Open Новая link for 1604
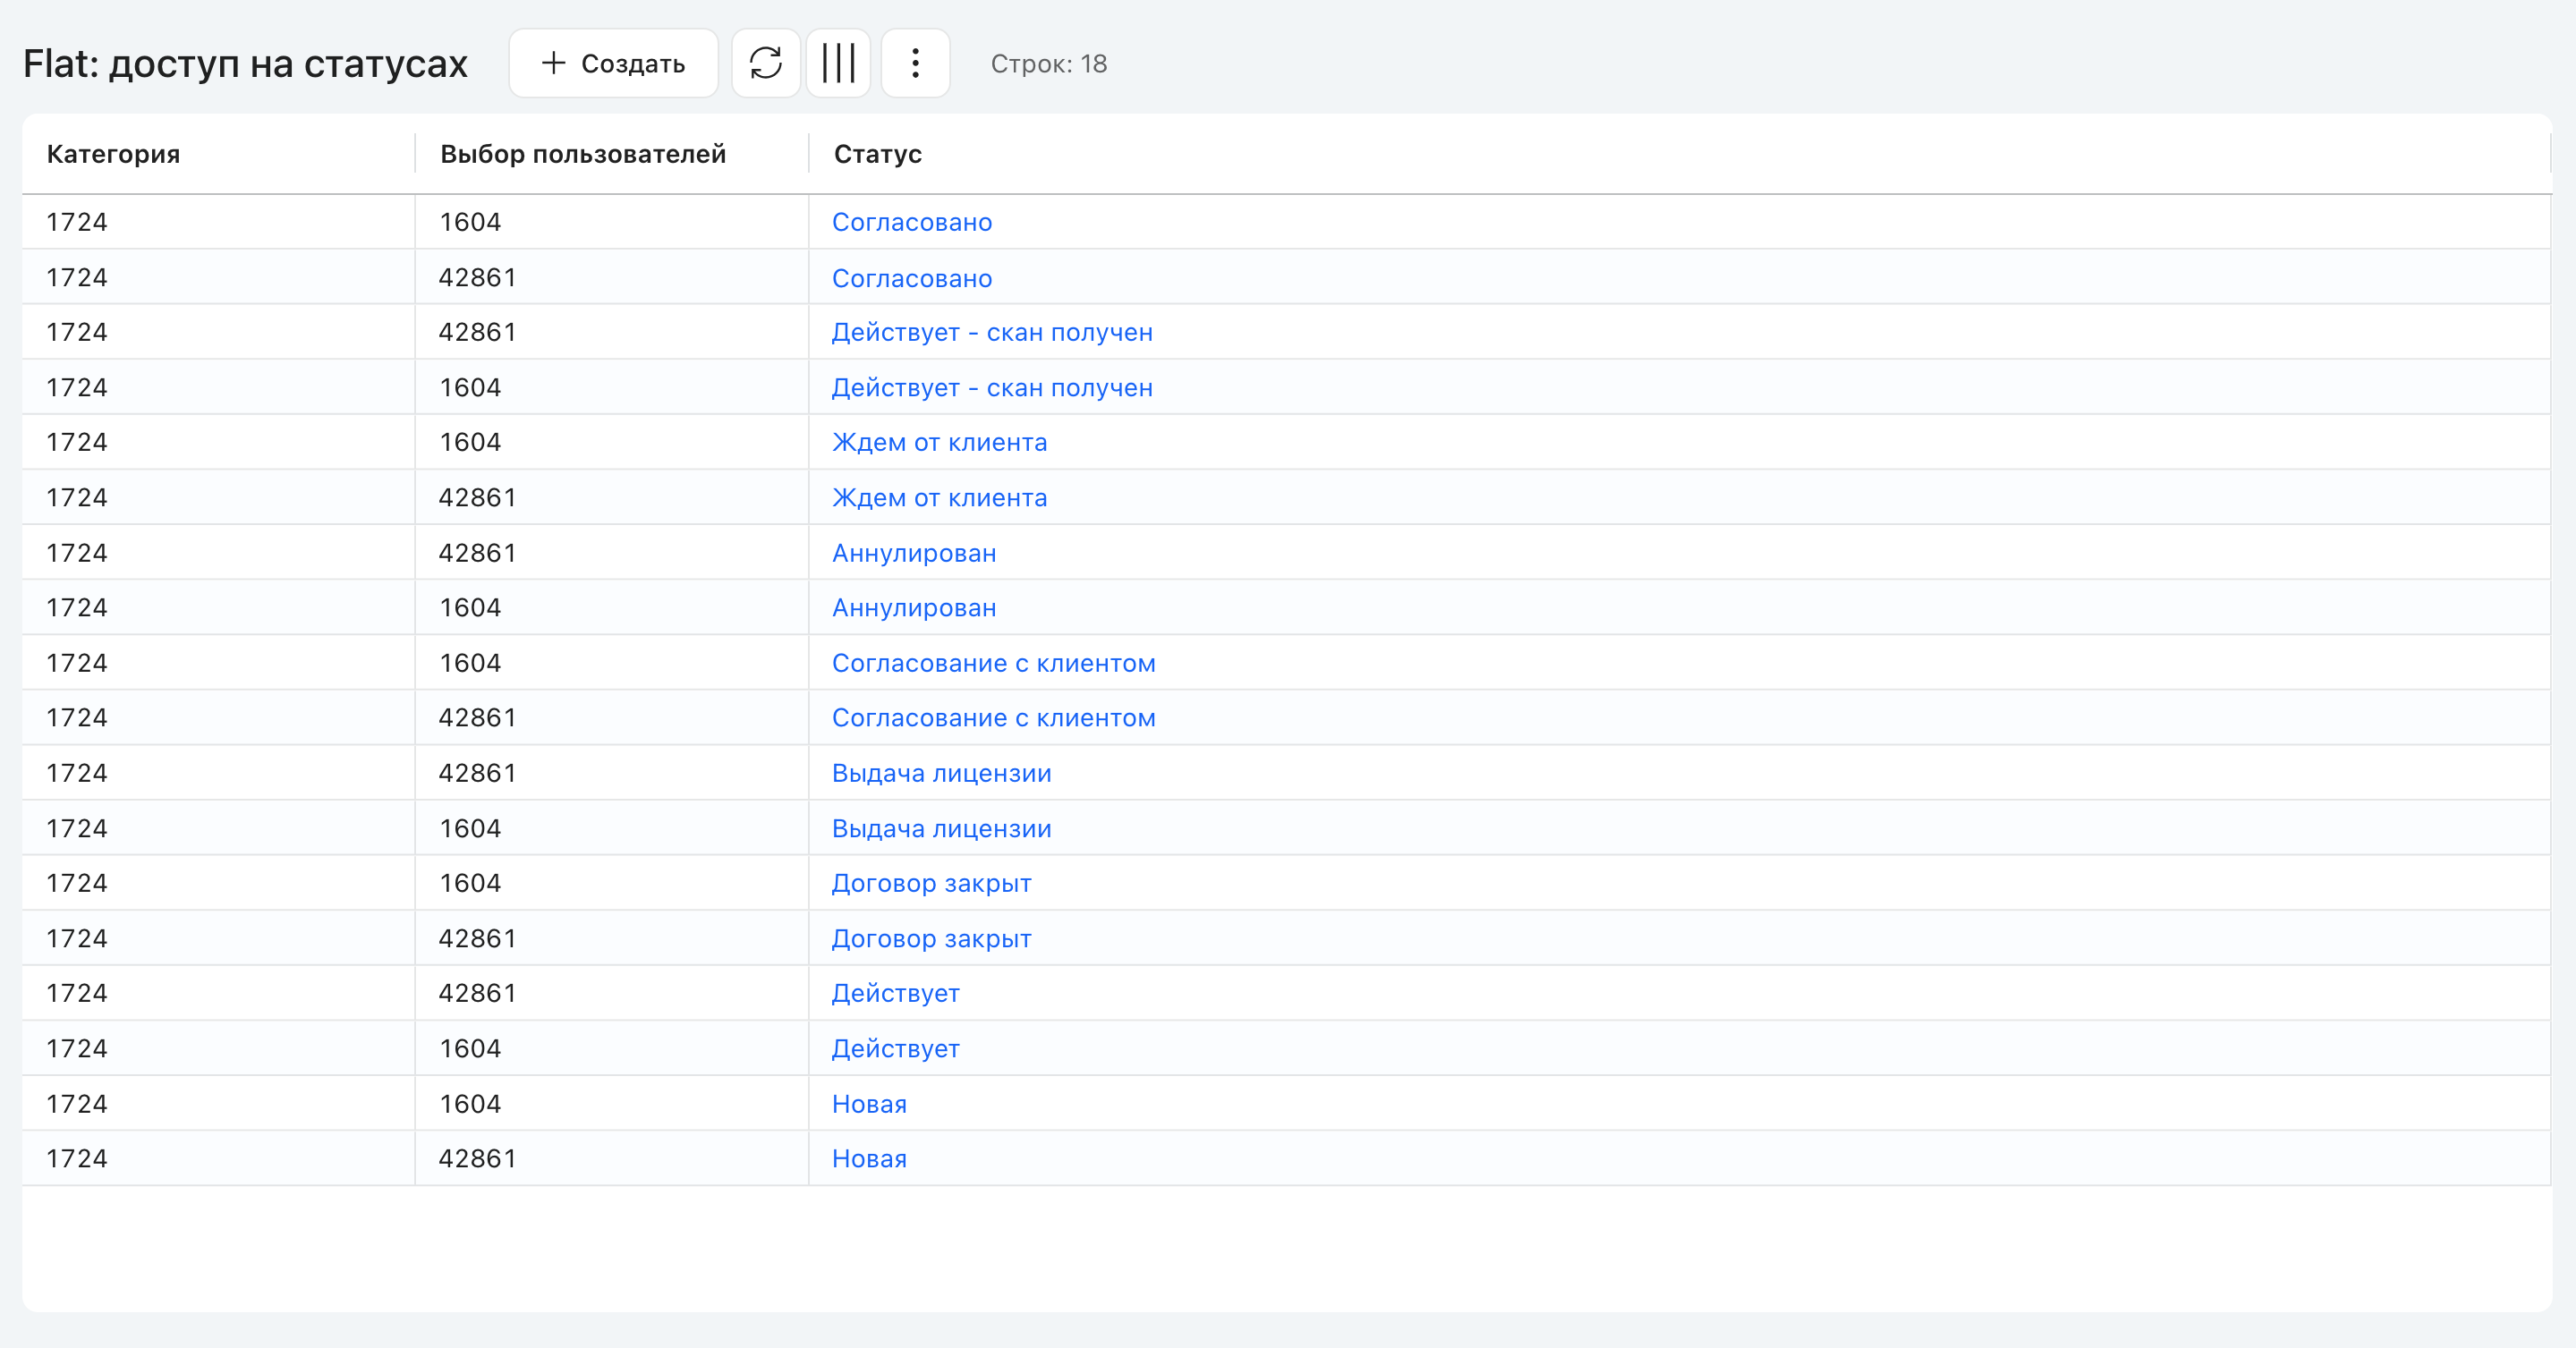 (869, 1104)
